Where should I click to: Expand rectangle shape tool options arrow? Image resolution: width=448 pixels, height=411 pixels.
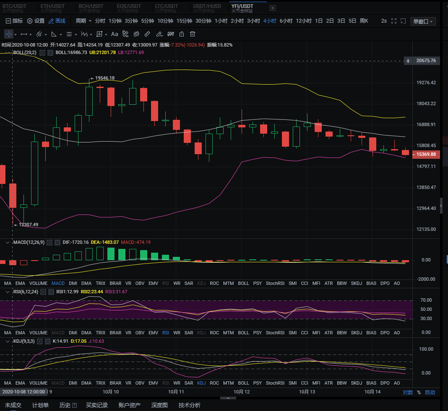tap(106, 35)
